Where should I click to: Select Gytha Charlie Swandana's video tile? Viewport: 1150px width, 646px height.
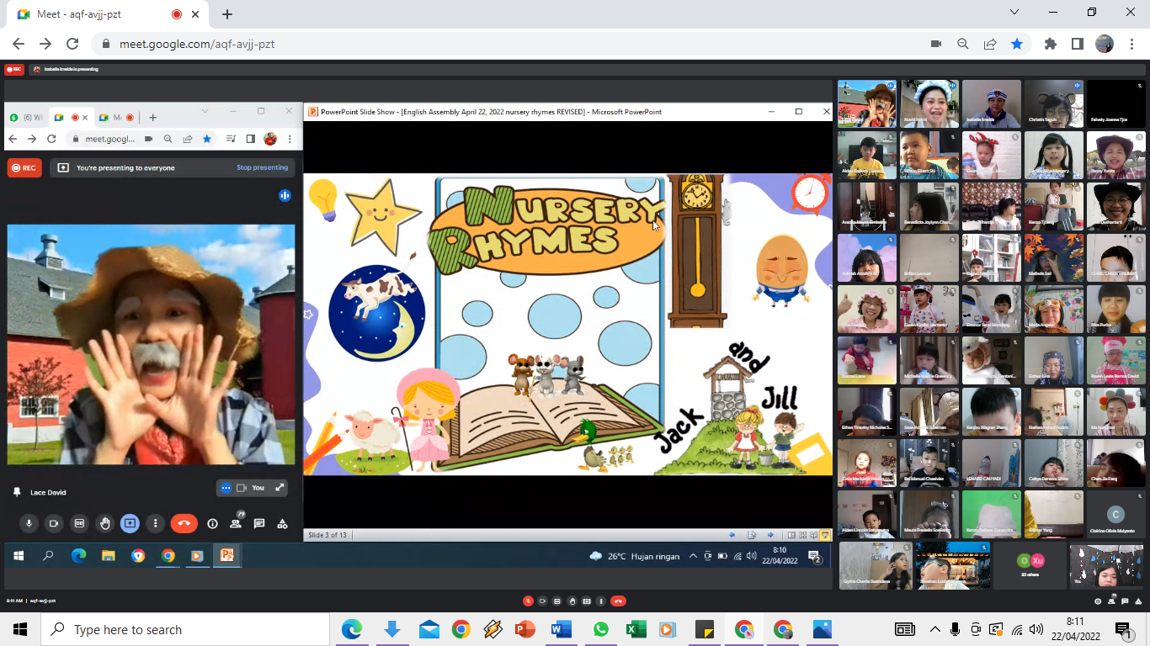point(875,565)
